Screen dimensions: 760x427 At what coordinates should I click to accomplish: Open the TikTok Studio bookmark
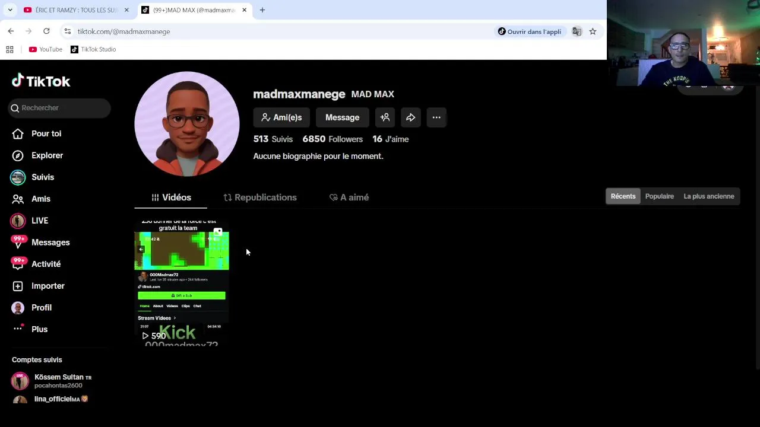tap(93, 49)
